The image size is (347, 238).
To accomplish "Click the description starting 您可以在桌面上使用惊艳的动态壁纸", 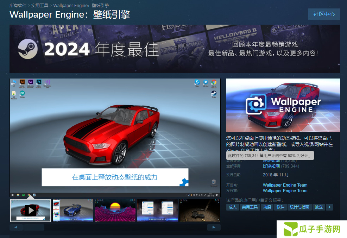I will tap(279, 144).
